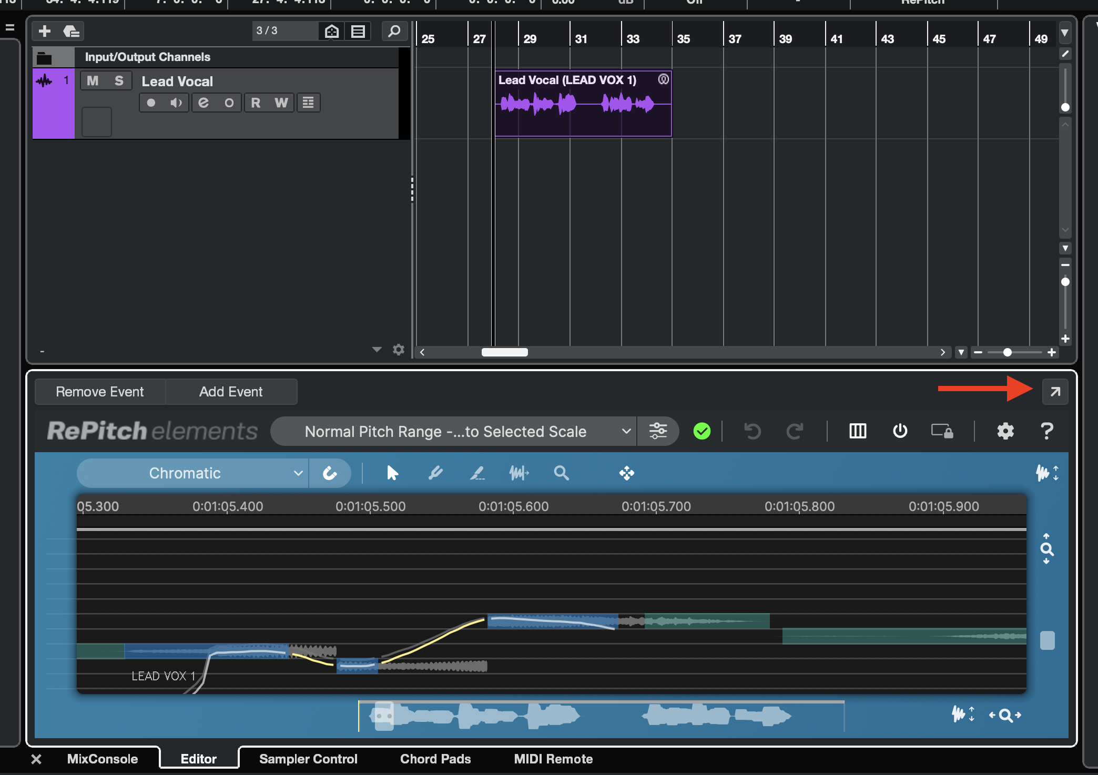Undo last RePitch edit
Viewport: 1098px width, 775px height.
753,431
